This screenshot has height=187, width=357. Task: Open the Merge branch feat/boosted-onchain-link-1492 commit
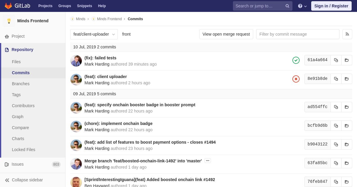143,161
